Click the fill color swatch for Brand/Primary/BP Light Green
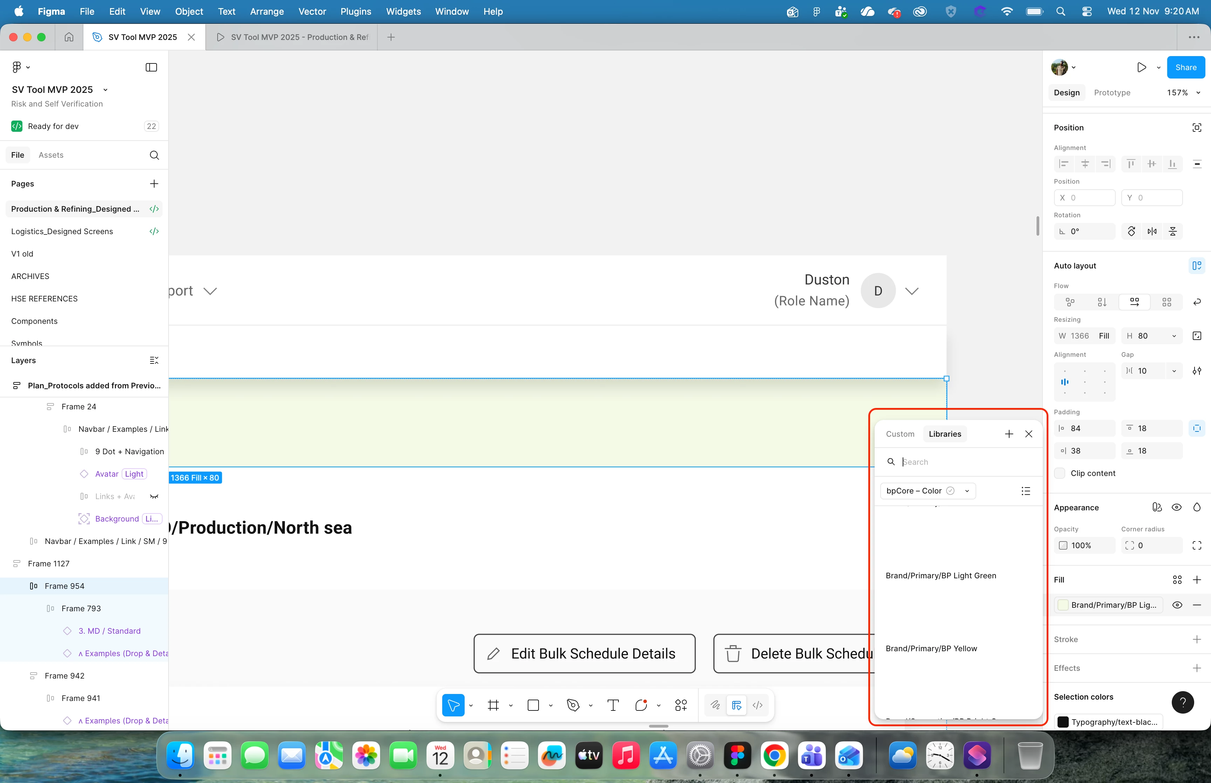Image resolution: width=1211 pixels, height=783 pixels. click(x=1063, y=605)
